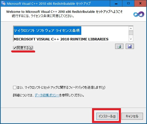Close the setup window with X
147x124 pixels.
pyautogui.click(x=140, y=4)
